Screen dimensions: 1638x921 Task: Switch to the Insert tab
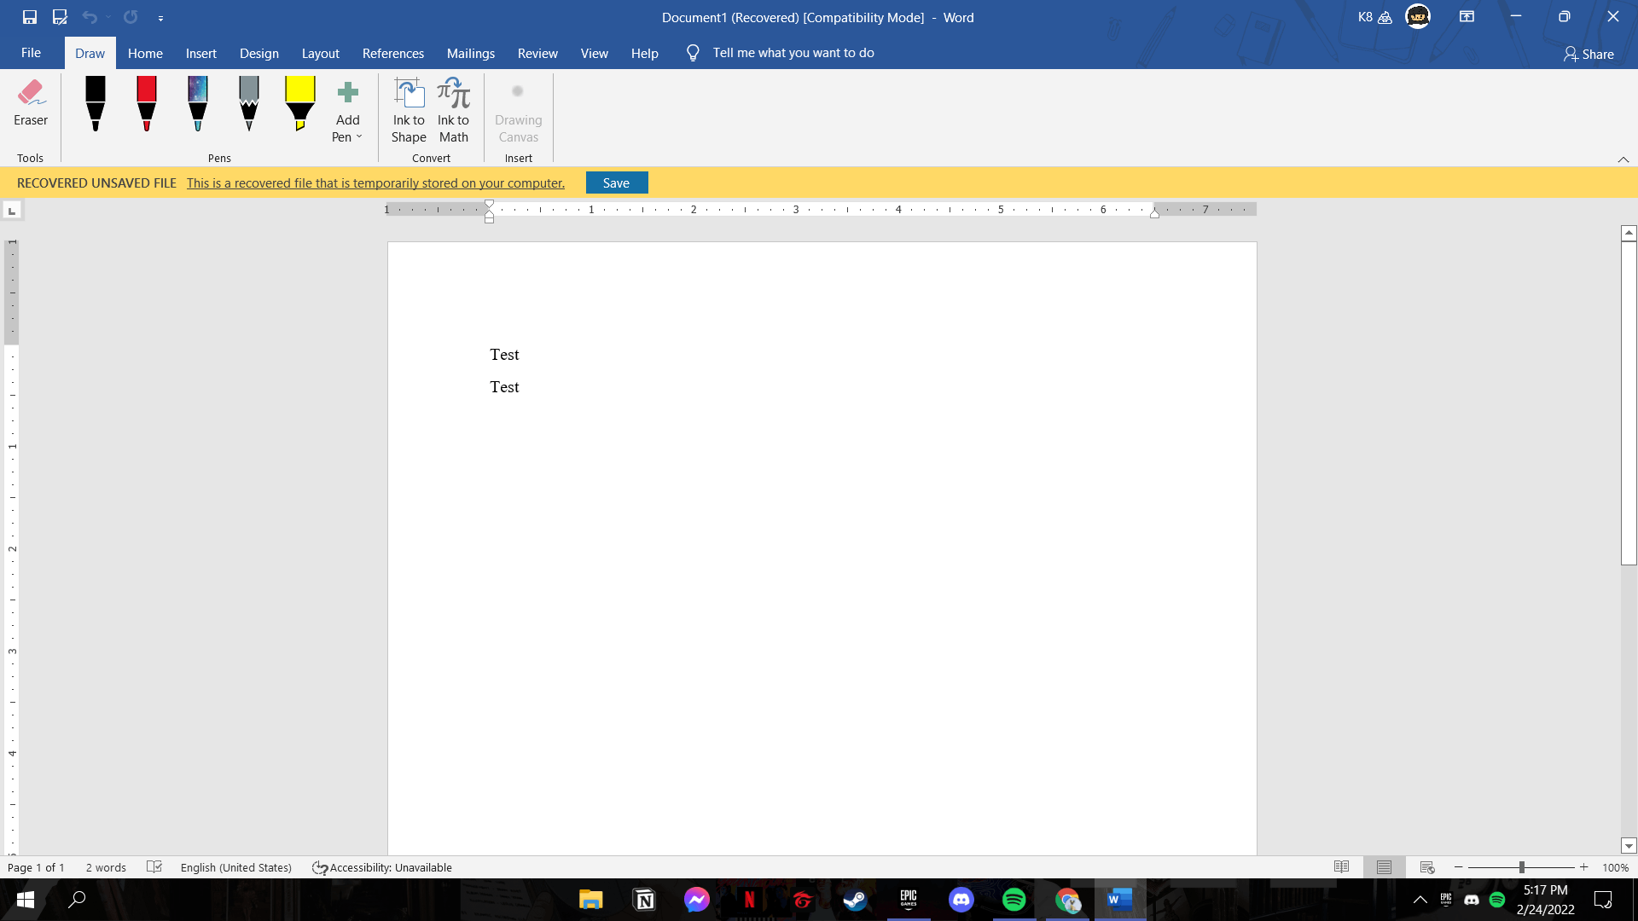coord(201,53)
